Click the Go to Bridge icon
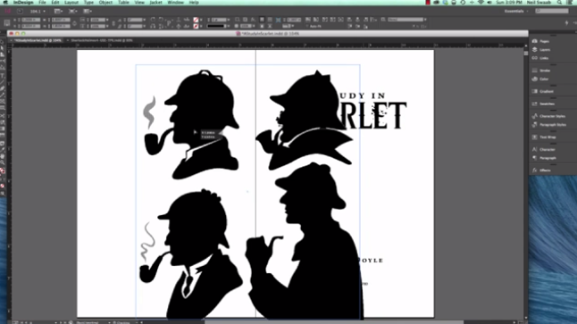This screenshot has height=324, width=577. (20, 11)
